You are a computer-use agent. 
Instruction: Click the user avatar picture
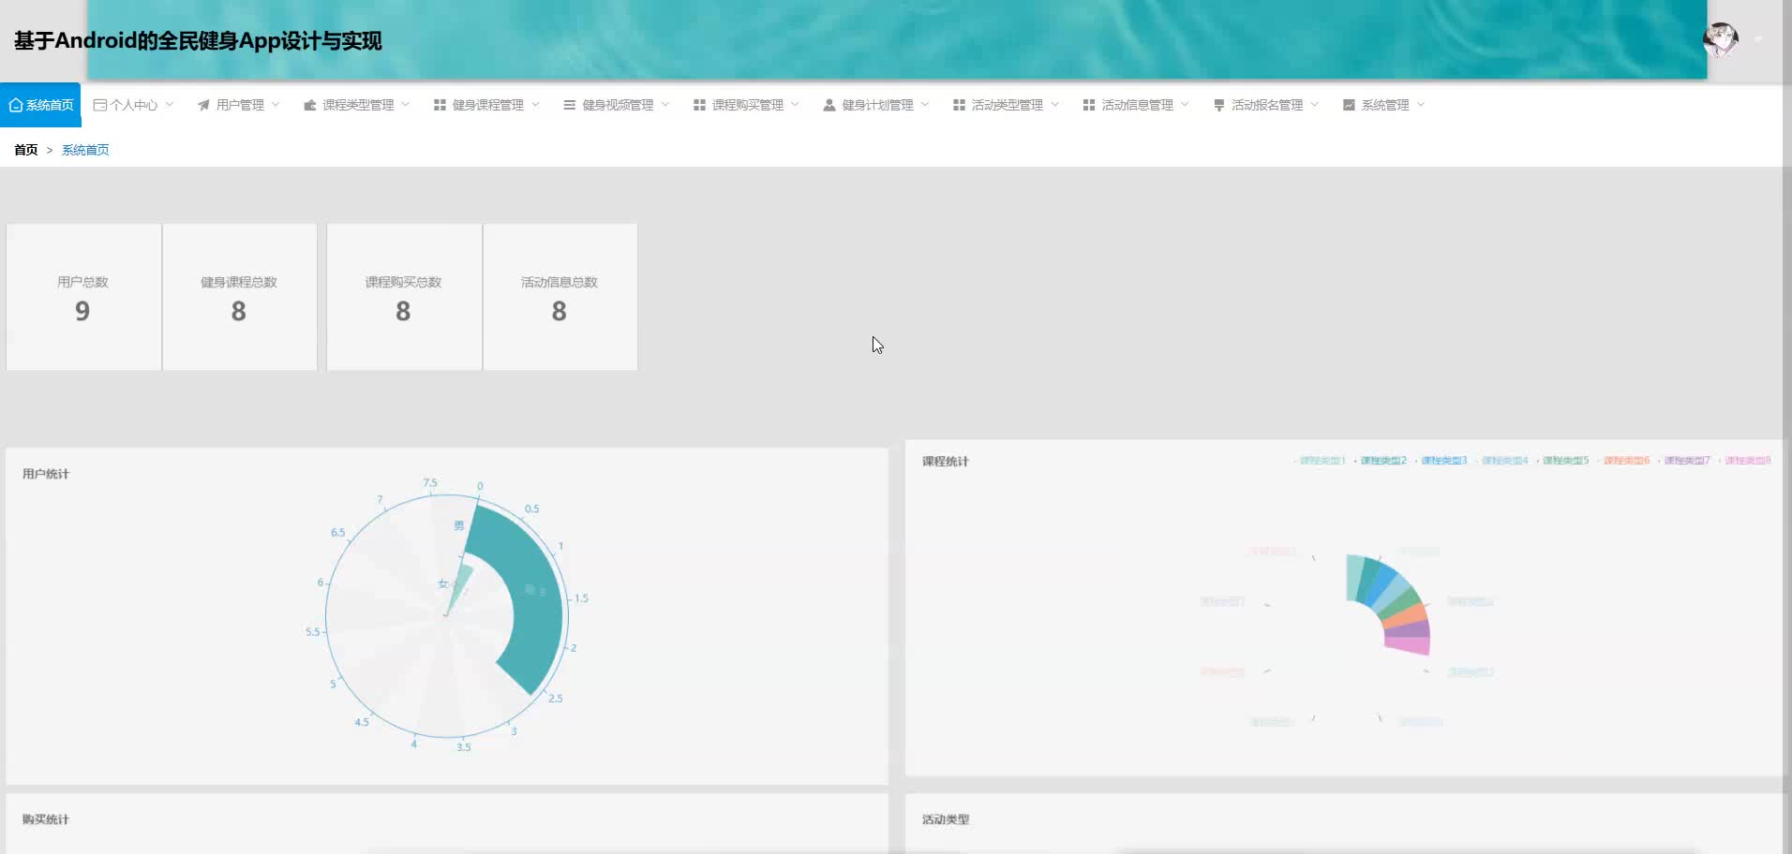coord(1721,39)
